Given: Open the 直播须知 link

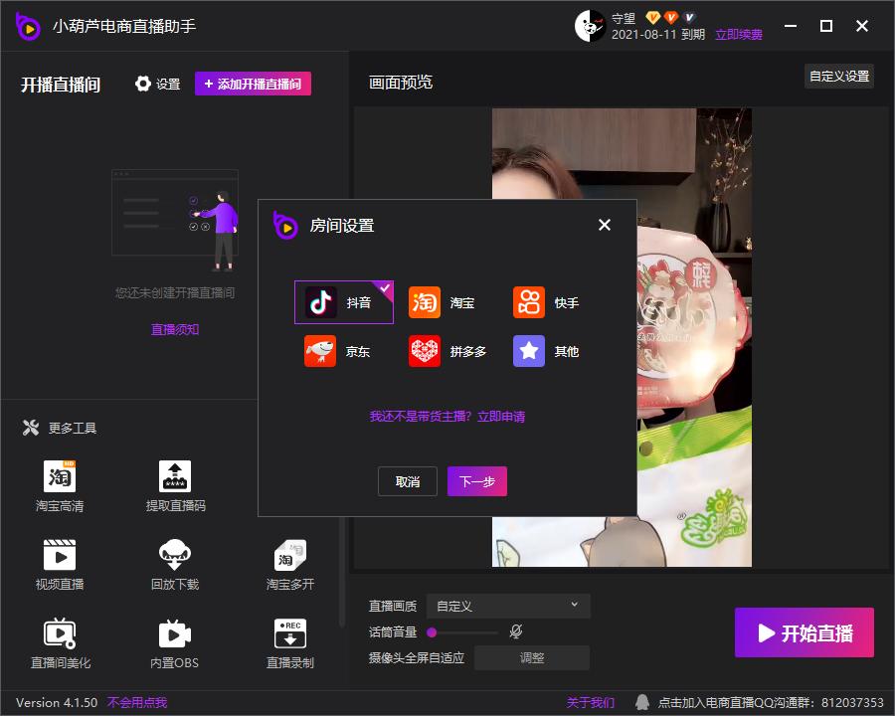Looking at the screenshot, I should click(175, 329).
